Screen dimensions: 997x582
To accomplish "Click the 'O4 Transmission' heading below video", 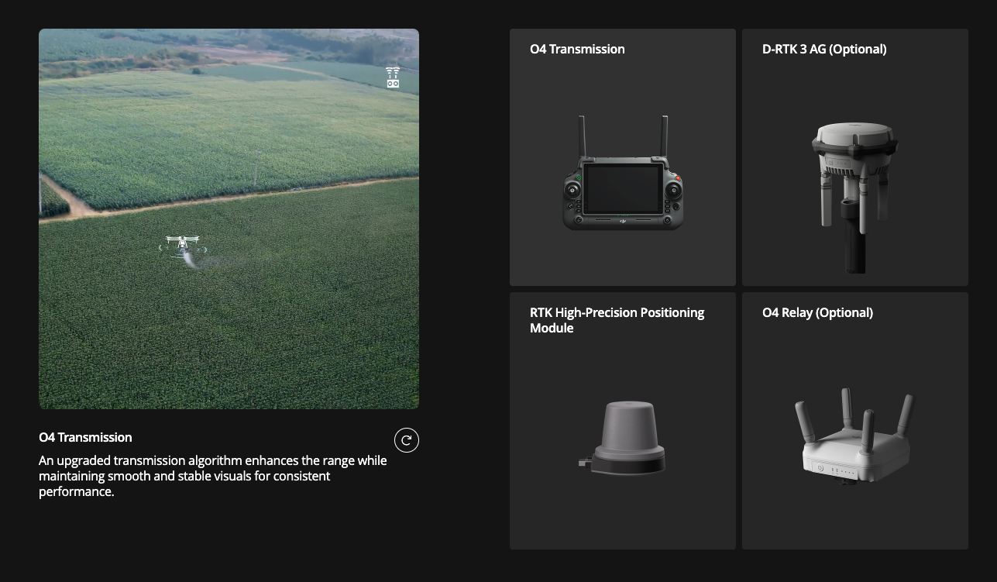I will (85, 437).
